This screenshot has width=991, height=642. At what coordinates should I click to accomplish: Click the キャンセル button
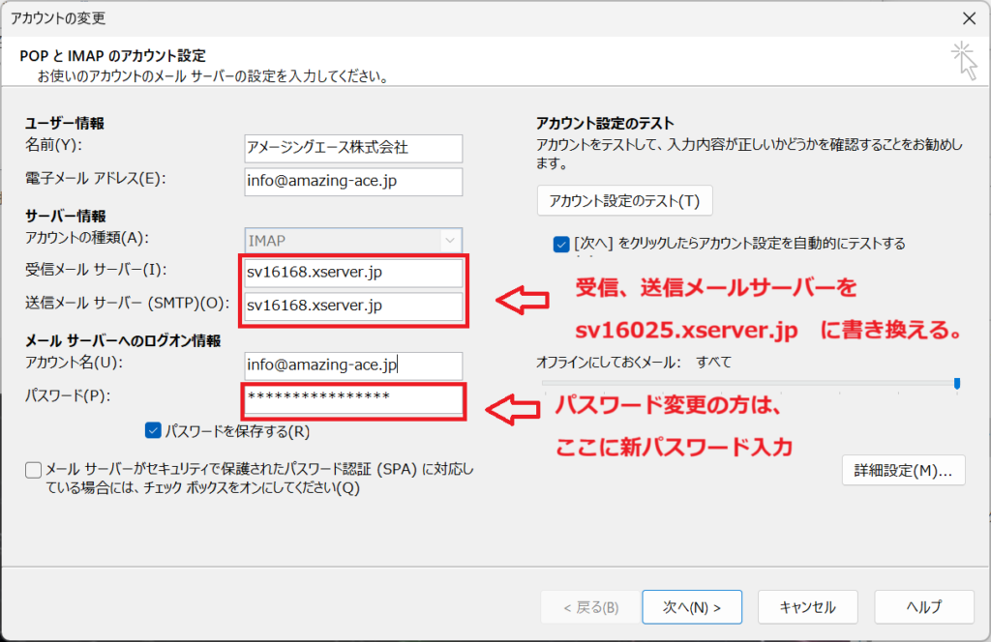[x=808, y=607]
